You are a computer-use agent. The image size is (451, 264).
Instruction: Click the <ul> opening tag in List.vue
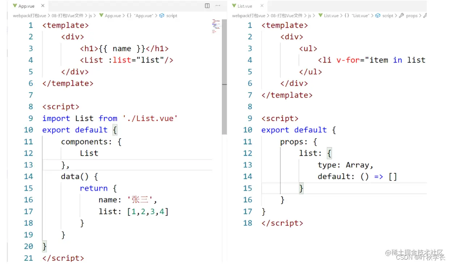coord(308,49)
